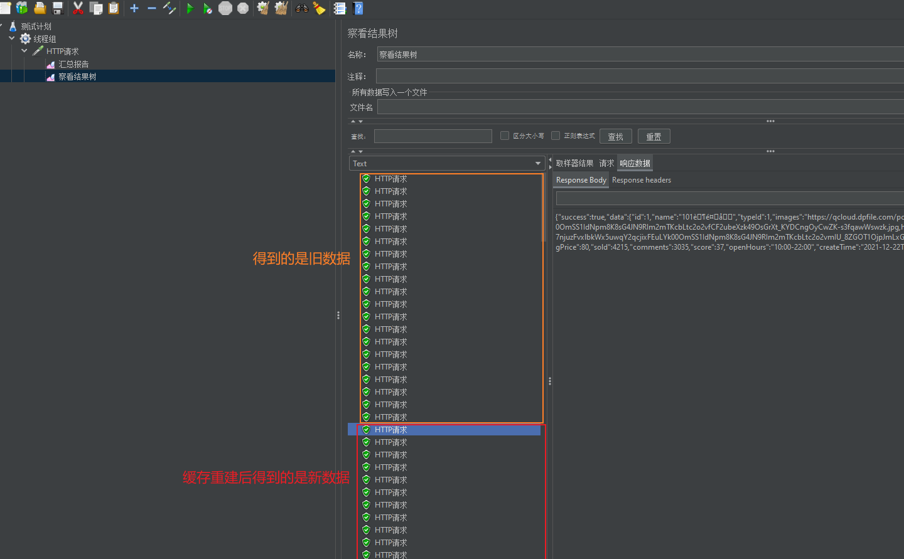This screenshot has width=904, height=559.
Task: Start the test with green play icon
Action: [190, 8]
